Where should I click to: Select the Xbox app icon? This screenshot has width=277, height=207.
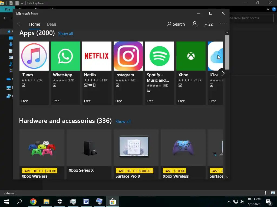click(x=191, y=56)
